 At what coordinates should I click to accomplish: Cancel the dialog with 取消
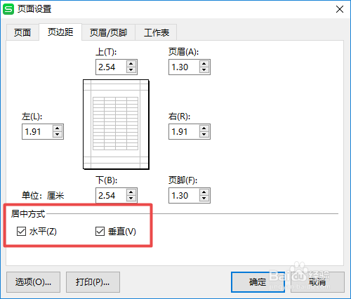317,282
